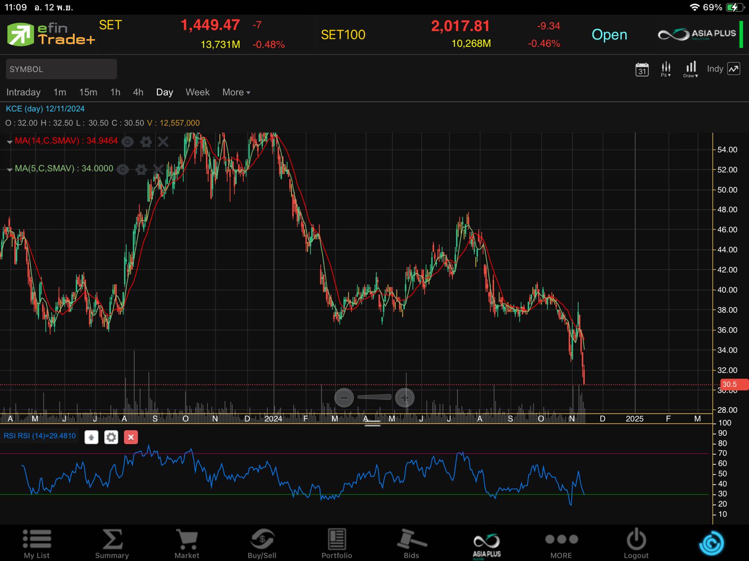Remove the MA(5,C,SMAV) indicator

pos(158,170)
